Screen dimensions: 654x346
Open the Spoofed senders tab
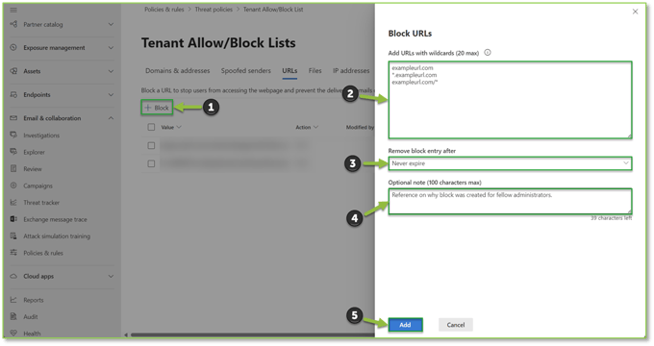tap(245, 71)
